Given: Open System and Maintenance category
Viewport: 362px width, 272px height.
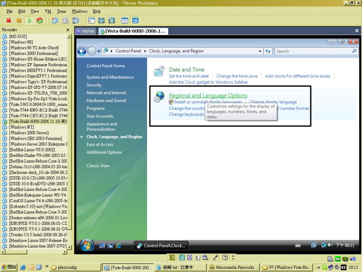Looking at the screenshot, I should click(x=110, y=77).
